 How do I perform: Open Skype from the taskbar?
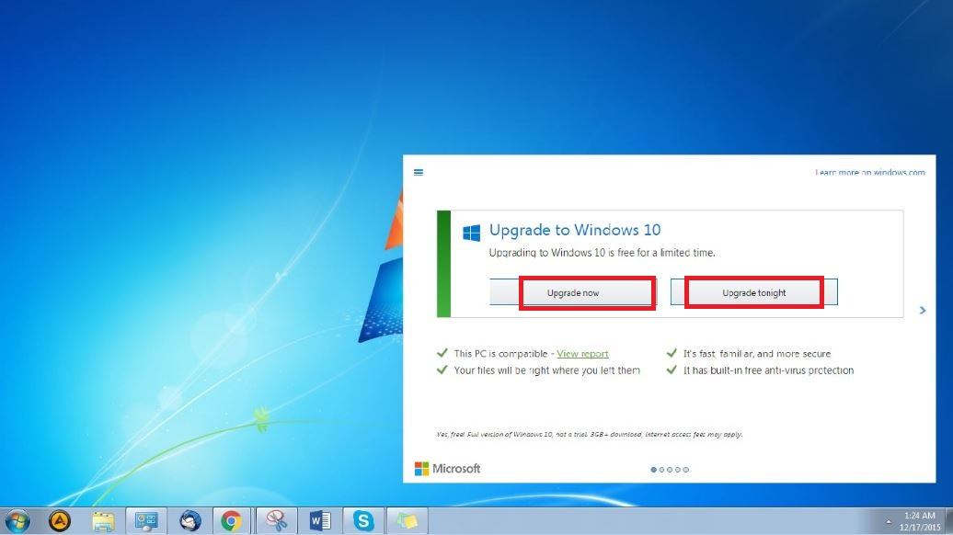(x=363, y=521)
